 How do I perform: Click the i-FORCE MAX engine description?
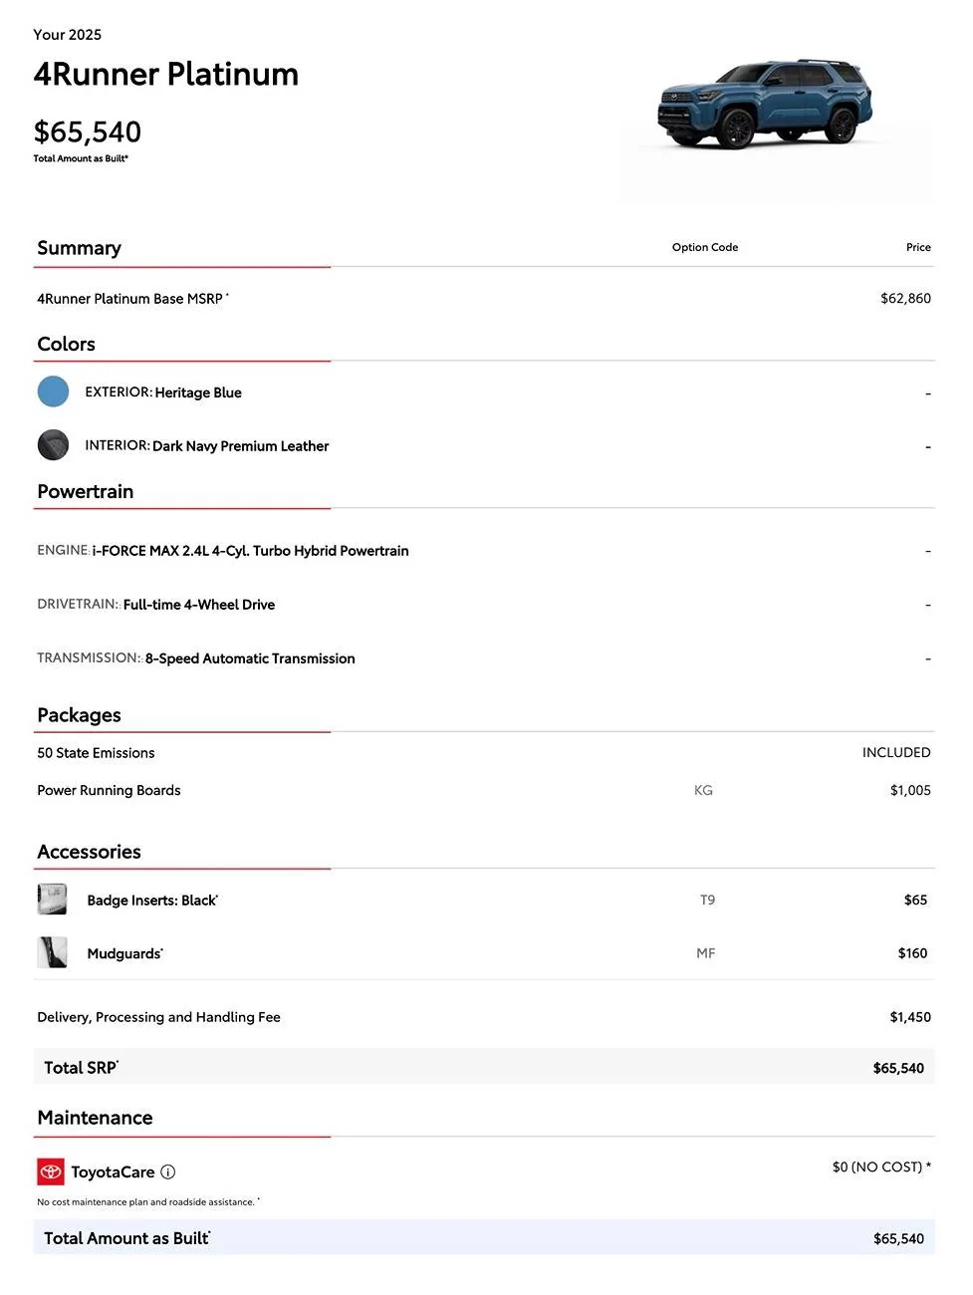click(x=250, y=551)
